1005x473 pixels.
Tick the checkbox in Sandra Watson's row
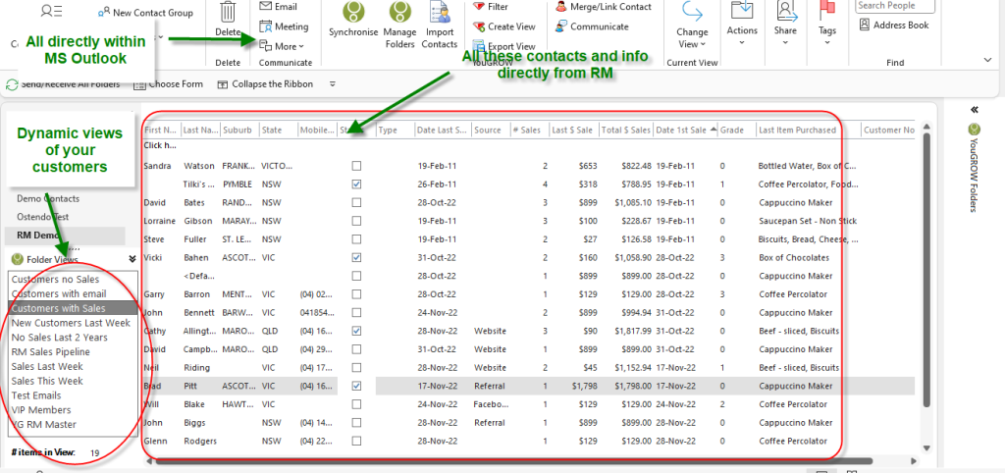(x=356, y=166)
